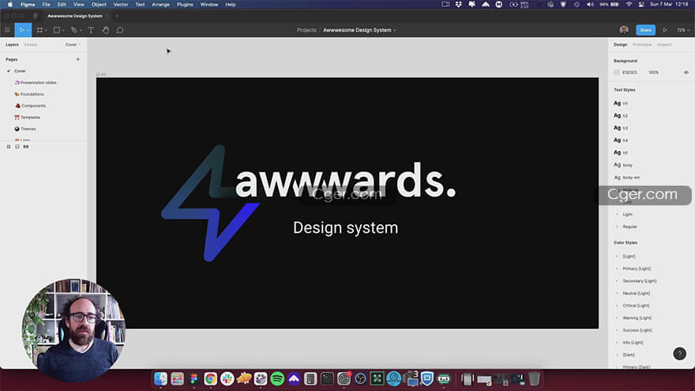Launch Spotify from the dock
695x391 pixels.
277,378
